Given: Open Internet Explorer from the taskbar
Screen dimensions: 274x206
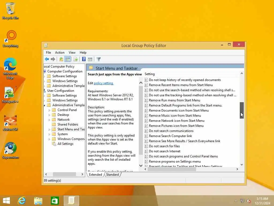Looking at the screenshot, I should coord(22,201).
